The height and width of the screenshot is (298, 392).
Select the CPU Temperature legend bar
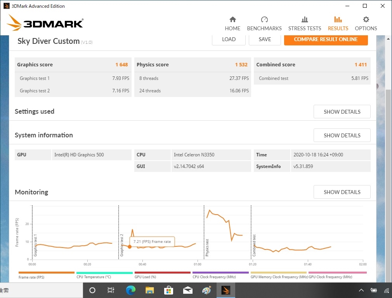point(104,273)
